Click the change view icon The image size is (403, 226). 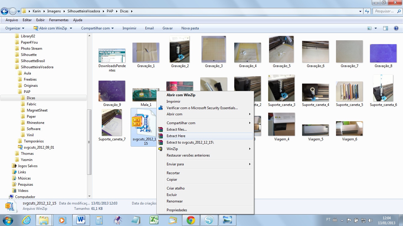[x=369, y=28]
